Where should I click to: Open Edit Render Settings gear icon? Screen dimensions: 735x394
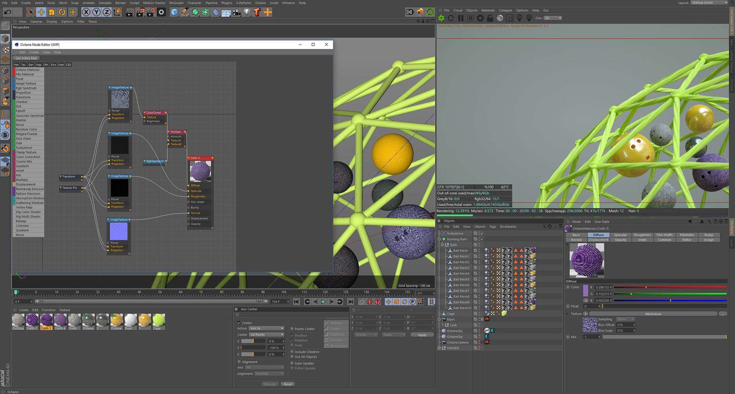pyautogui.click(x=162, y=12)
